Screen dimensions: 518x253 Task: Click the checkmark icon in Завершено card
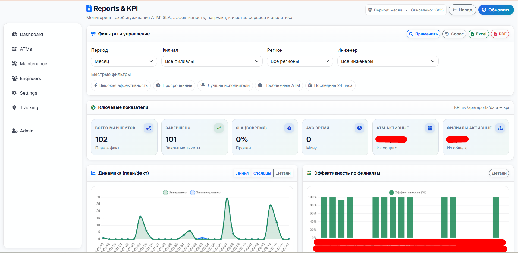click(219, 128)
